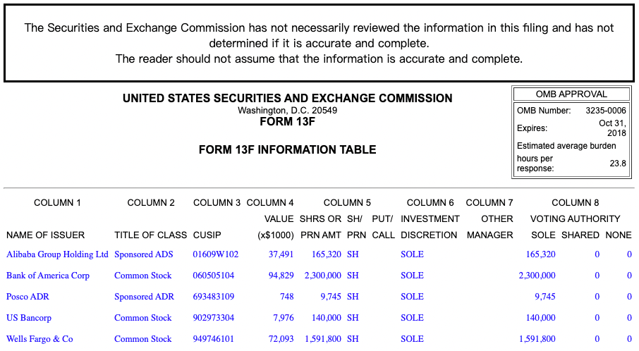Click the 94,829 value cell

tap(281, 276)
